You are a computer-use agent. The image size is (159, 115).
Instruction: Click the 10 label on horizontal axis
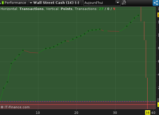click(x=38, y=113)
